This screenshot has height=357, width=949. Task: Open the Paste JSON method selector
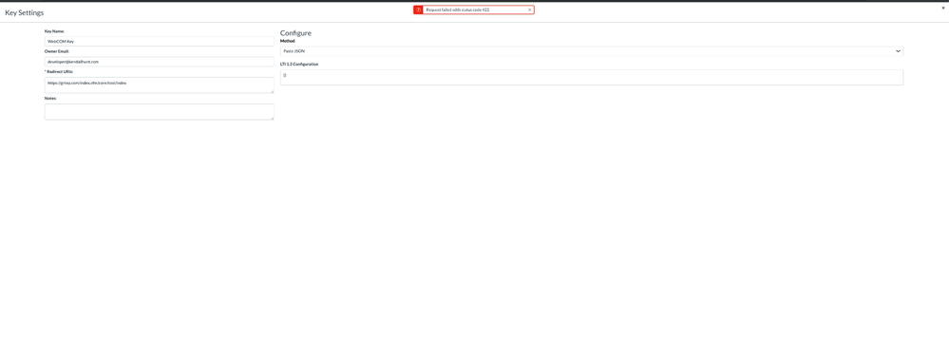[591, 51]
